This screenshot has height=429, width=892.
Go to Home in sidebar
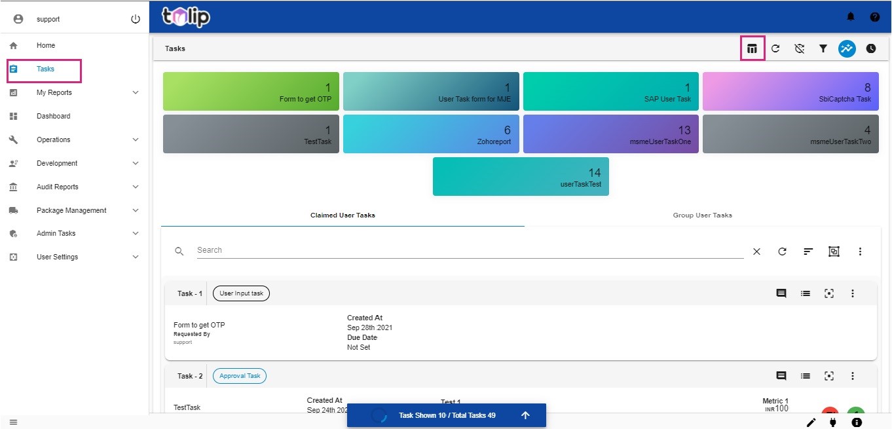pos(46,45)
